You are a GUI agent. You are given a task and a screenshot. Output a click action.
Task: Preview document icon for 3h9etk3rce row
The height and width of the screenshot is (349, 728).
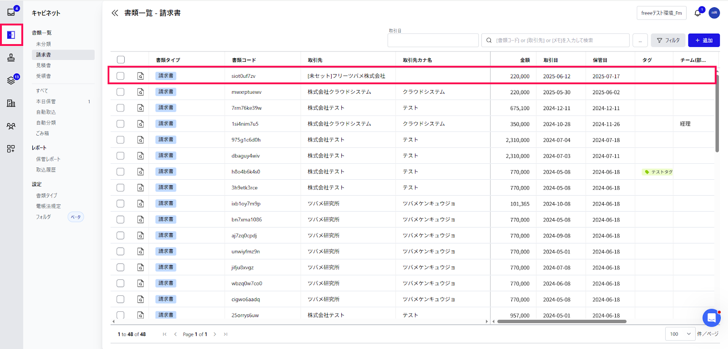141,187
